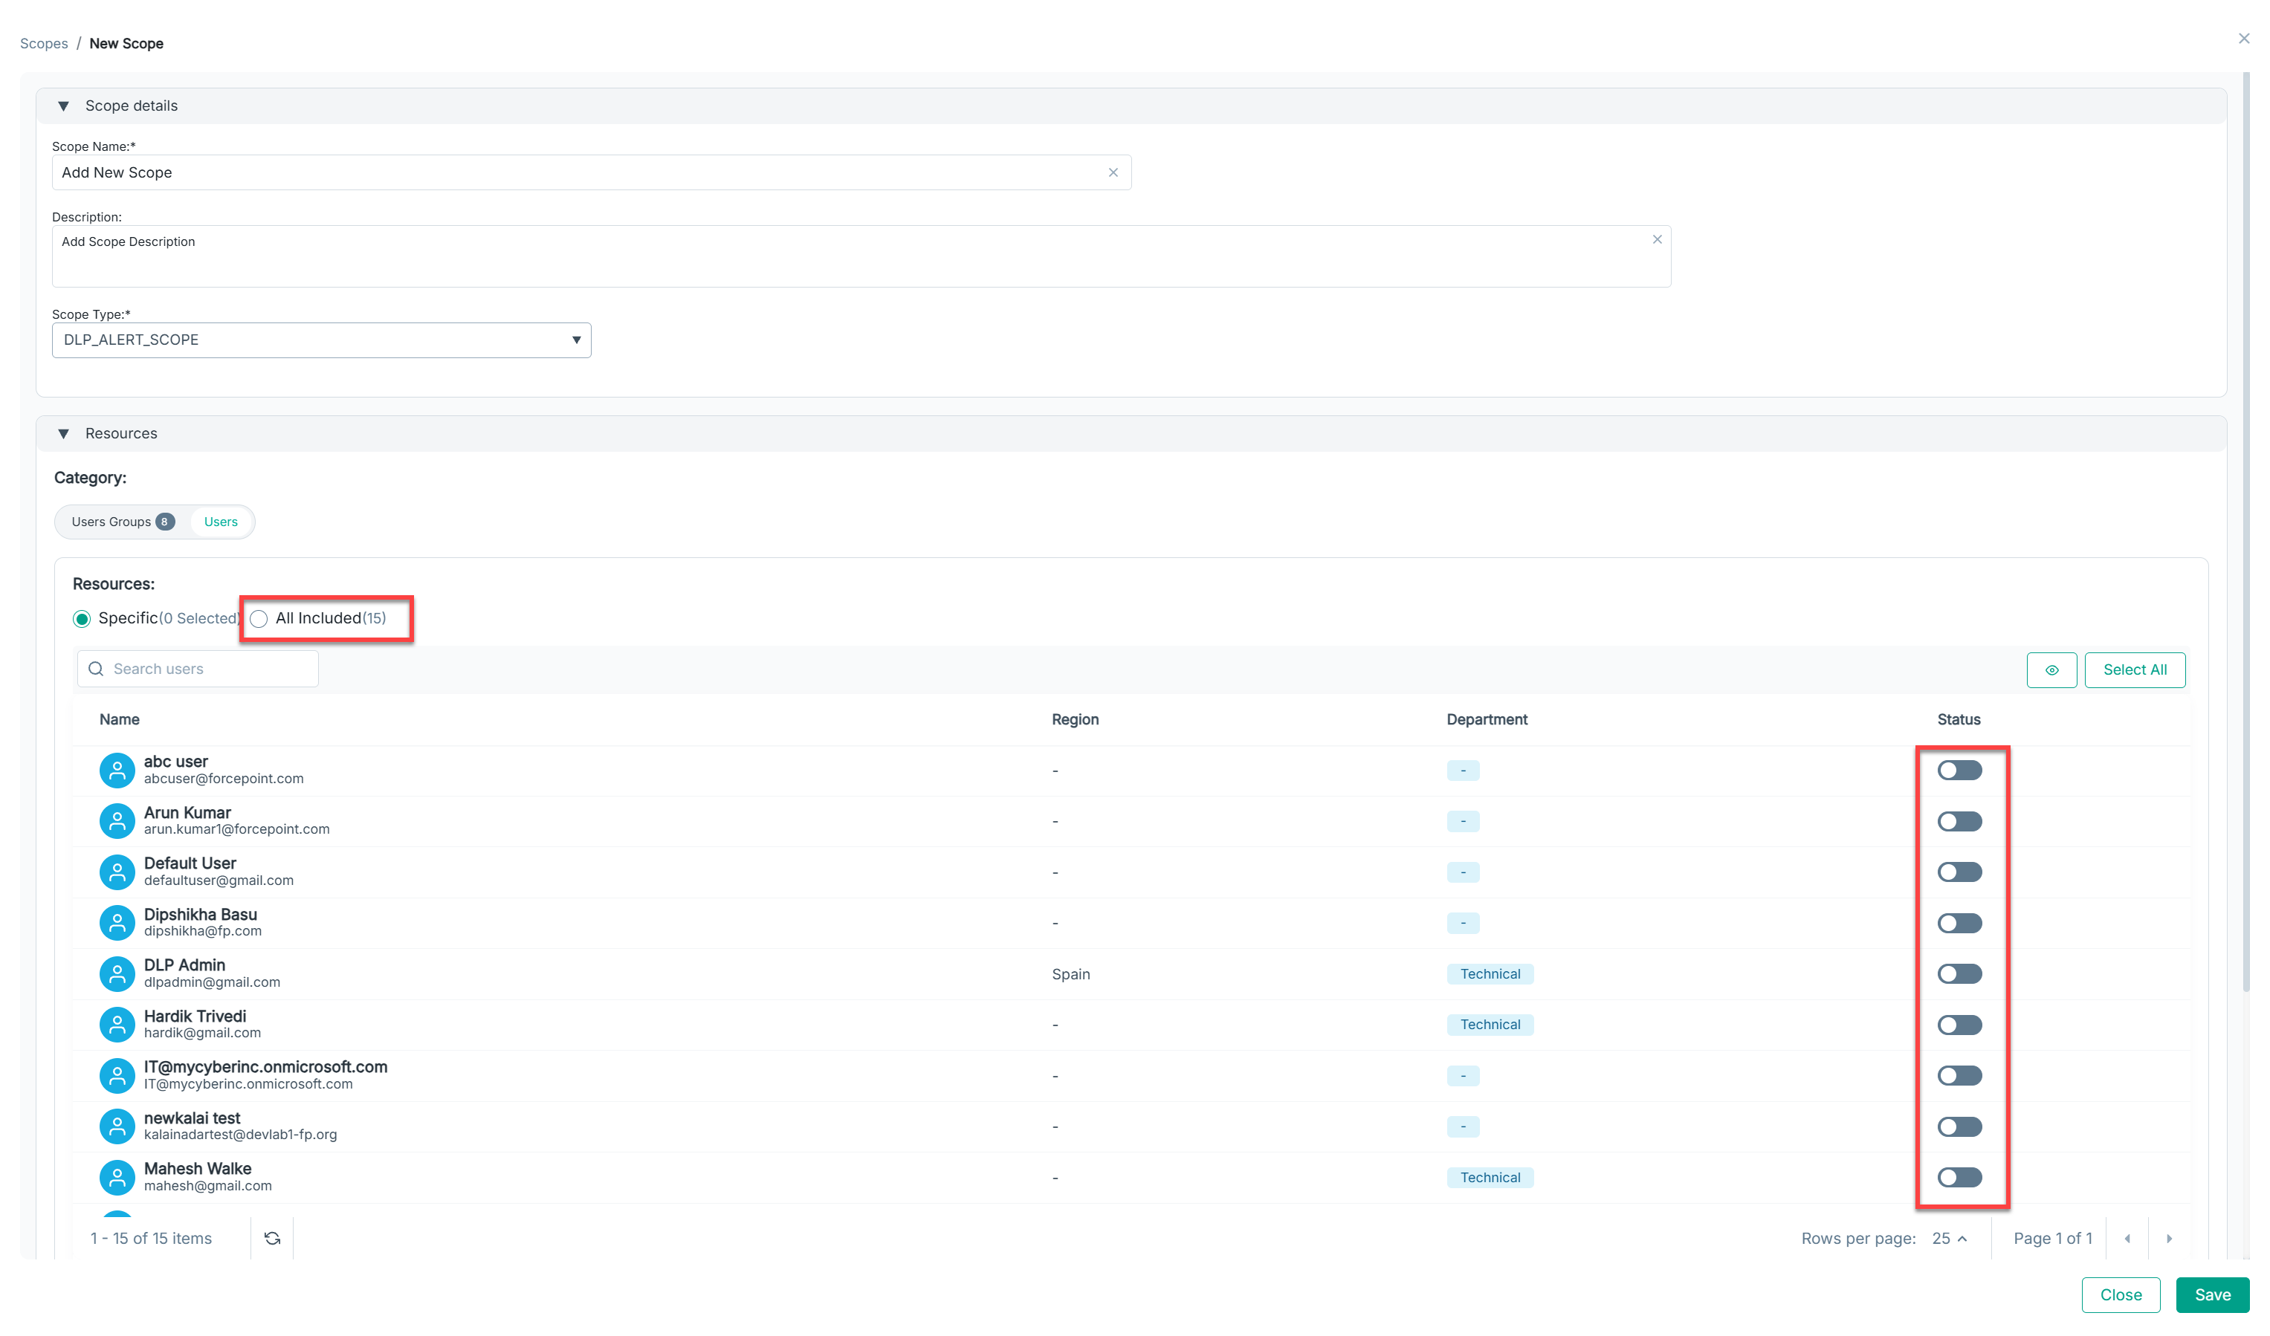Screen dimensions: 2270x1336
Task: Switch to the Users category tab
Action: [x=221, y=522]
